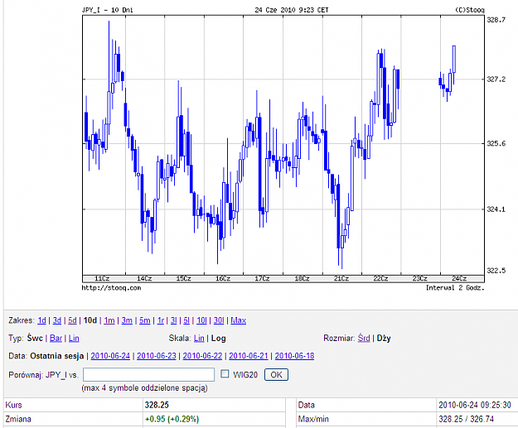518x428 pixels.
Task: Click the 328.7 price axis label
Action: click(x=496, y=20)
